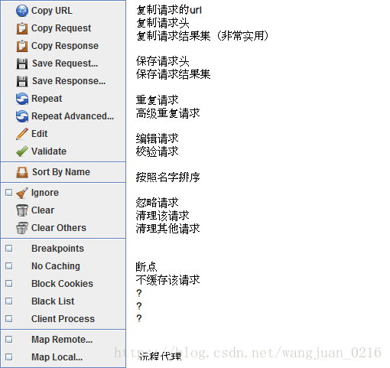Click the broom icon next to Ignore
The image size is (390, 368).
[22, 193]
